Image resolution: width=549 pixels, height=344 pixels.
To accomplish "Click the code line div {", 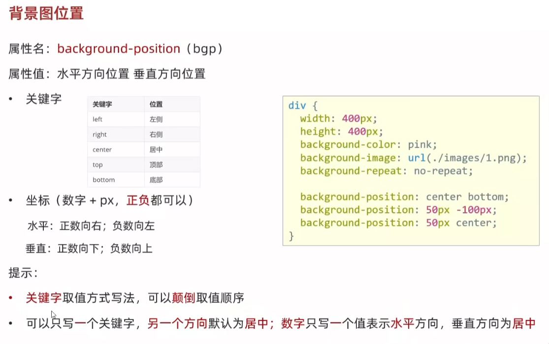I will [302, 106].
